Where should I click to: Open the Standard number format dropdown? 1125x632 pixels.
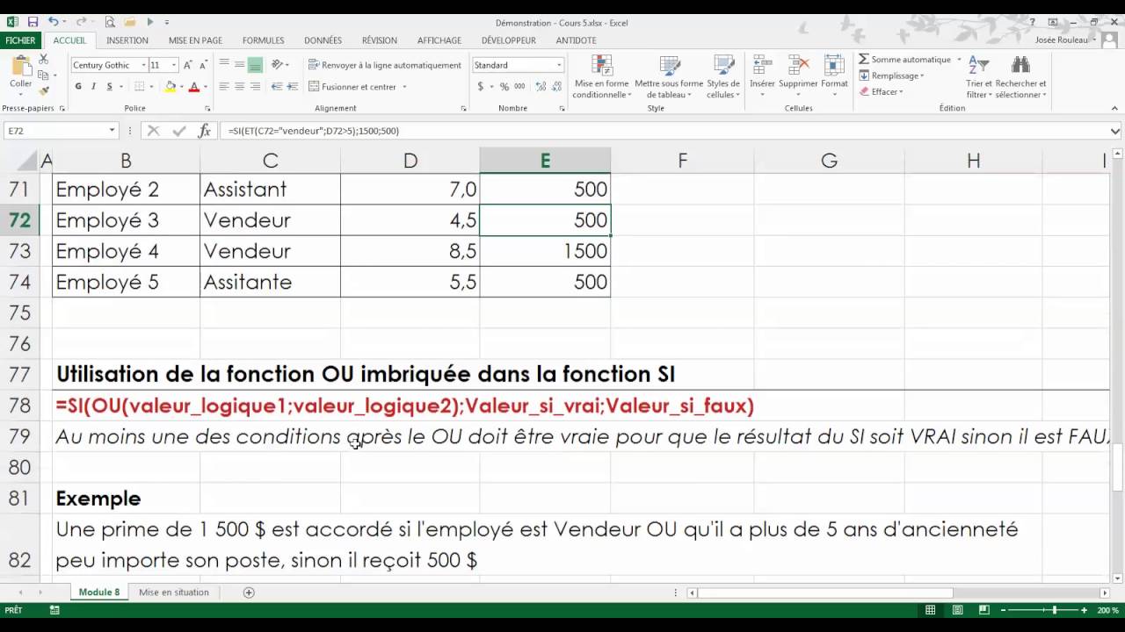(558, 65)
